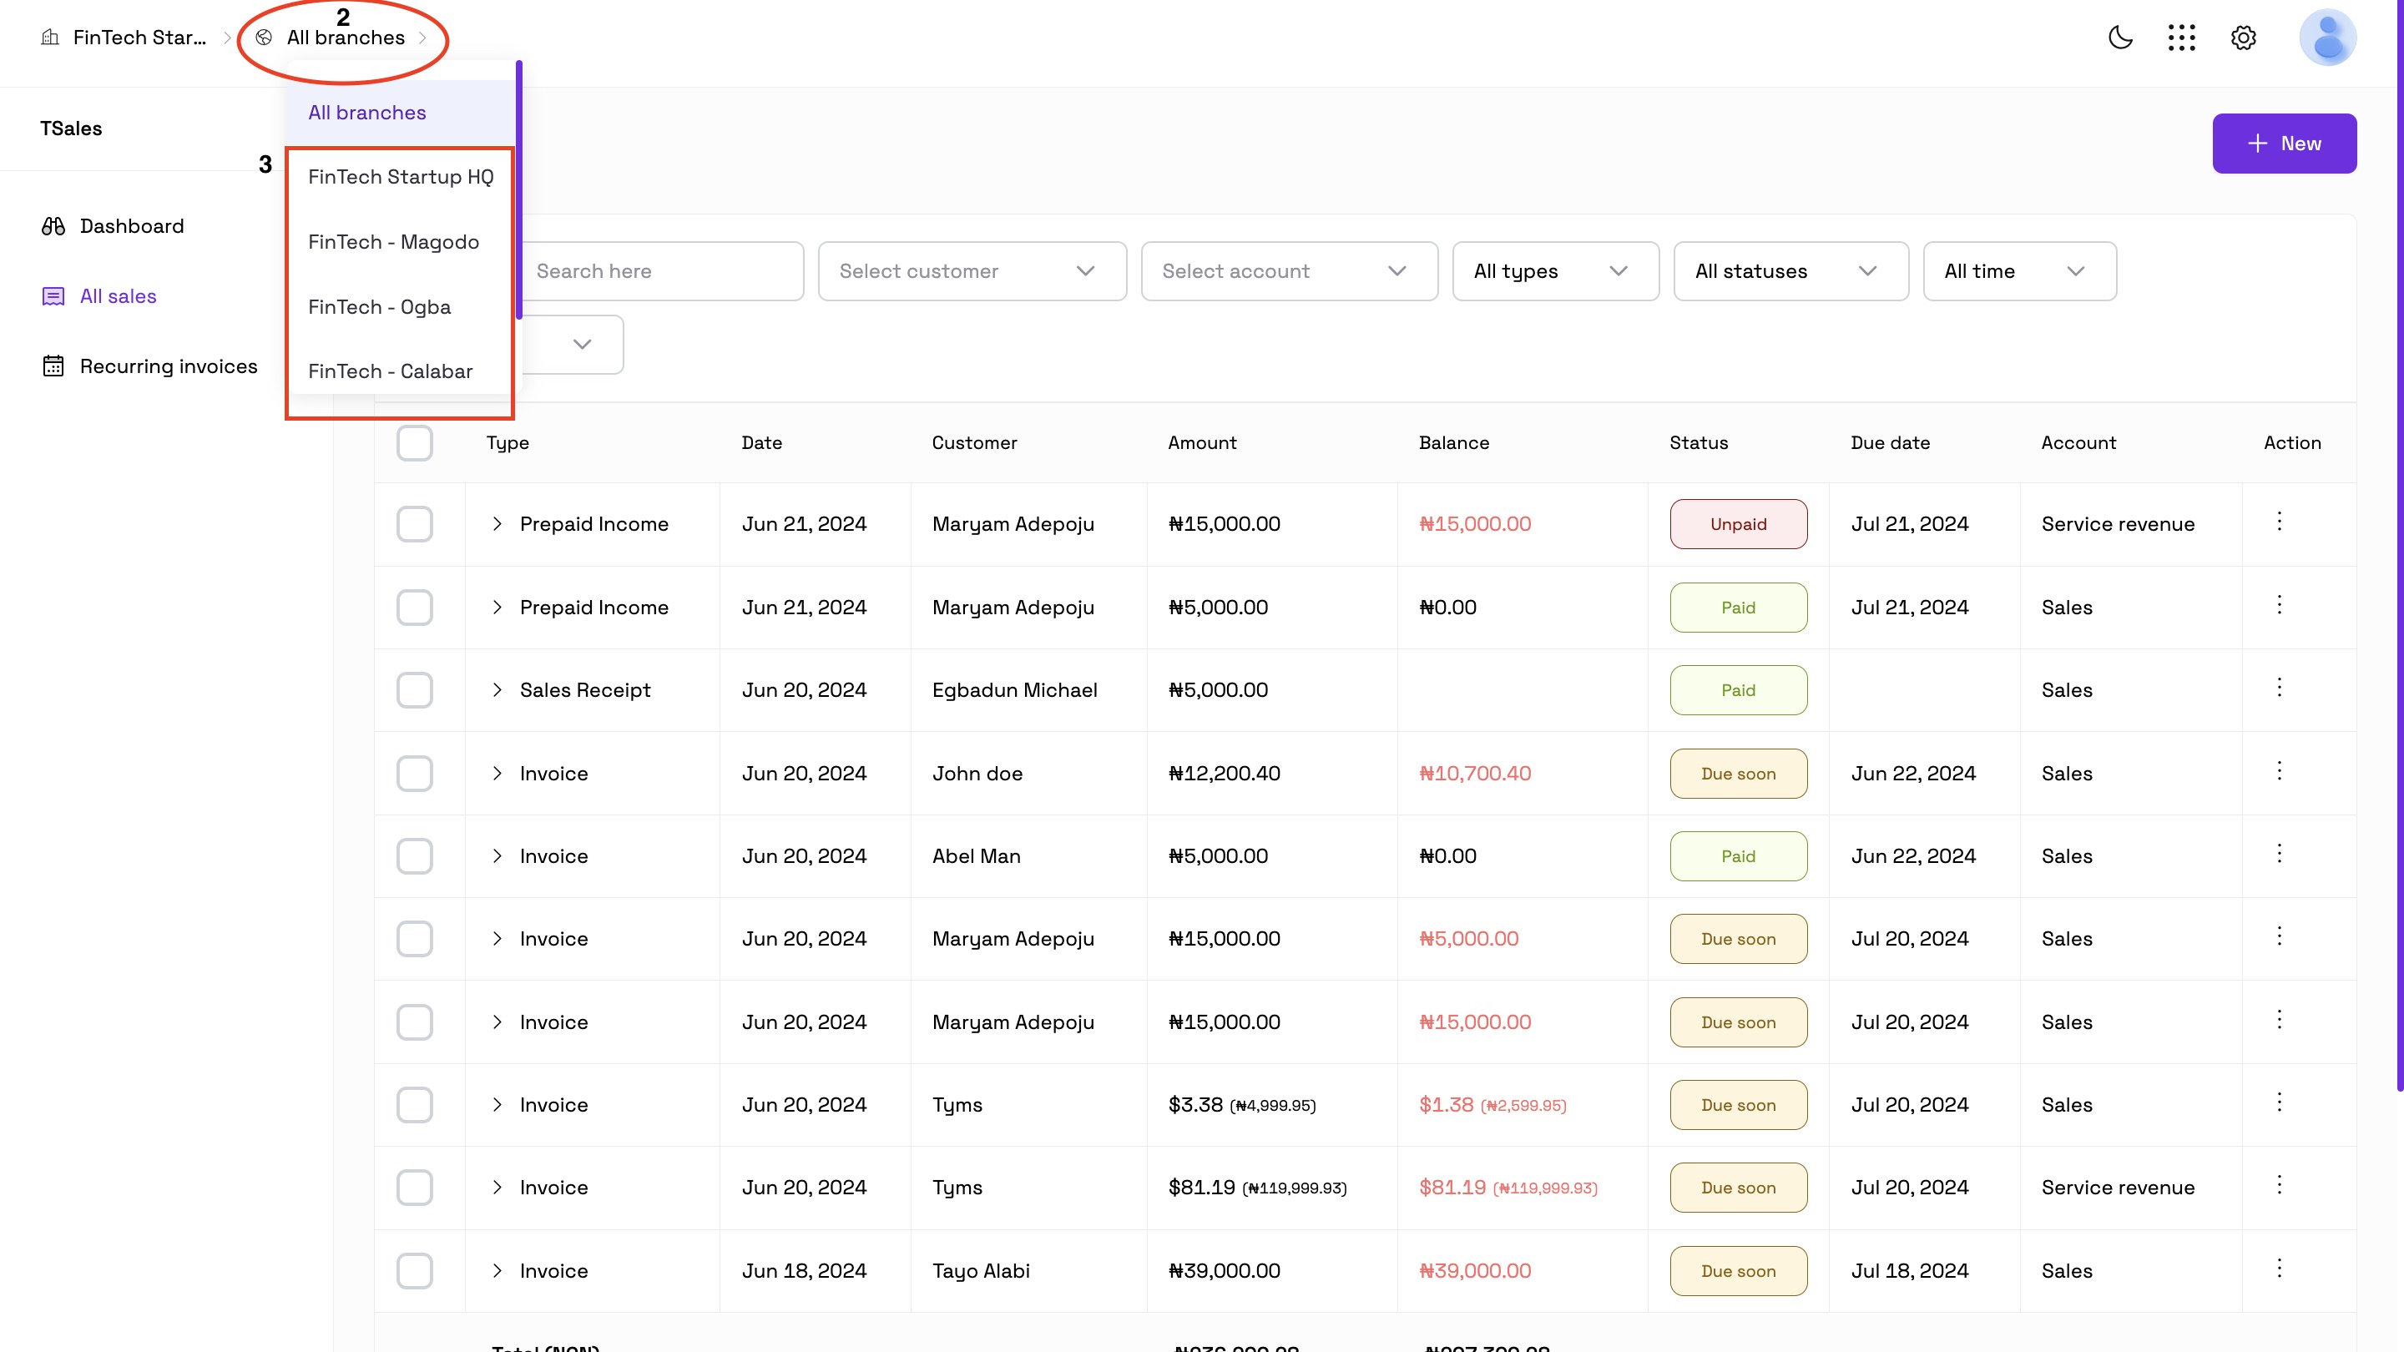Open action menu for Tayo Alabi invoice
The width and height of the screenshot is (2404, 1352).
point(2279,1268)
